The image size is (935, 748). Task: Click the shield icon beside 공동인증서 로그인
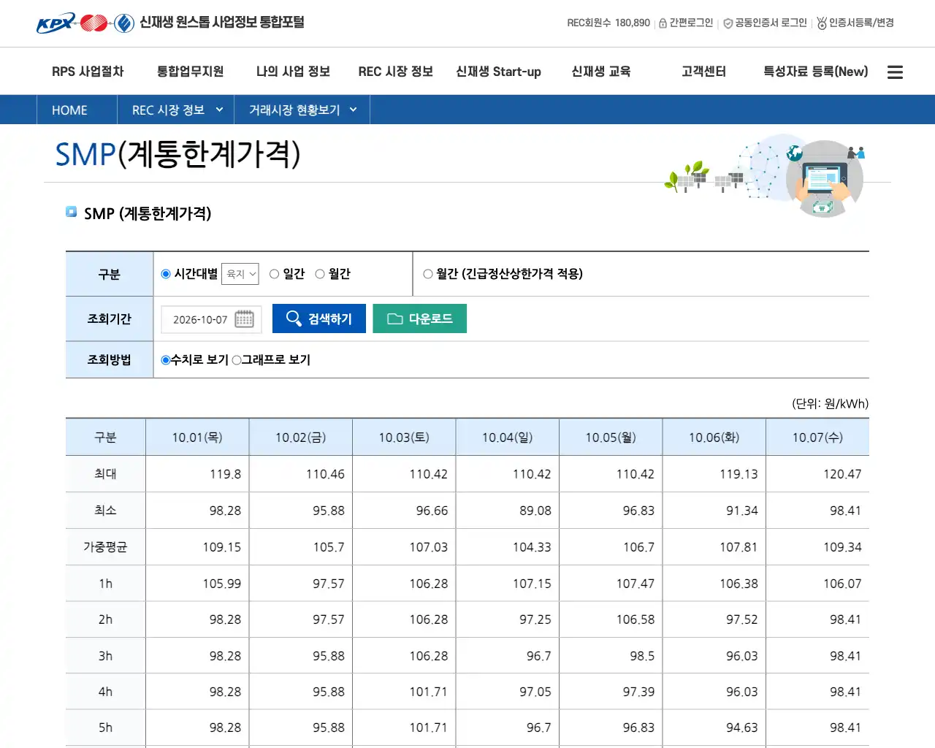click(728, 23)
